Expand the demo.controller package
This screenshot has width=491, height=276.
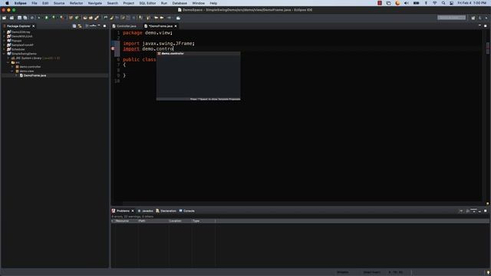12,67
